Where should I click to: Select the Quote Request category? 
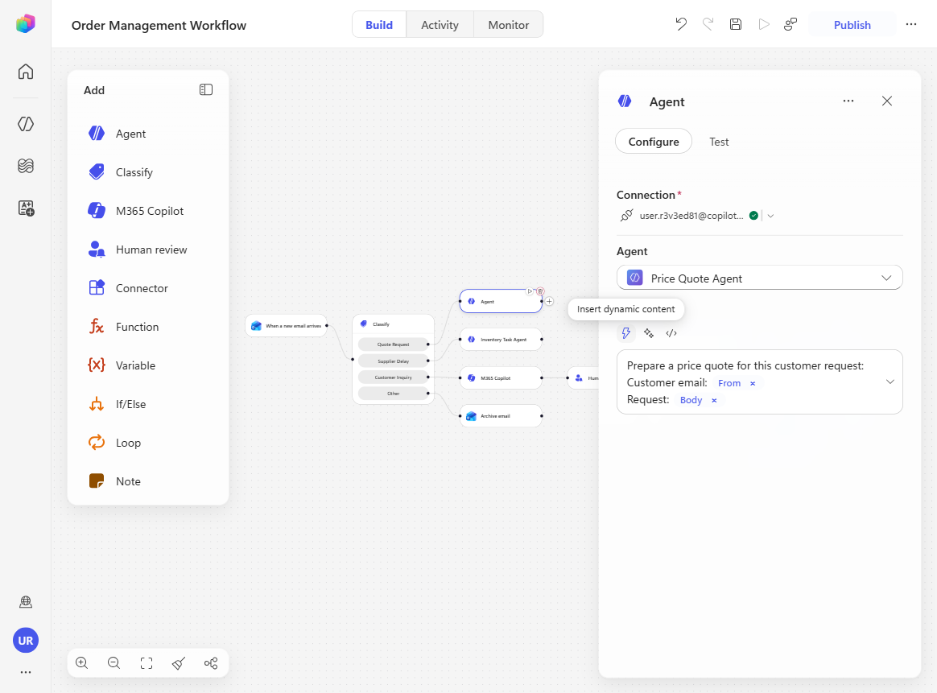[393, 344]
